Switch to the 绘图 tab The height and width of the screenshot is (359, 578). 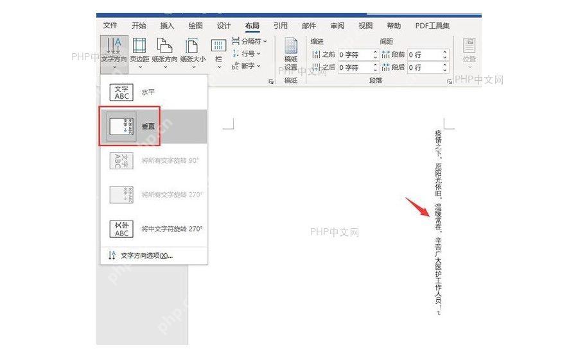point(195,26)
